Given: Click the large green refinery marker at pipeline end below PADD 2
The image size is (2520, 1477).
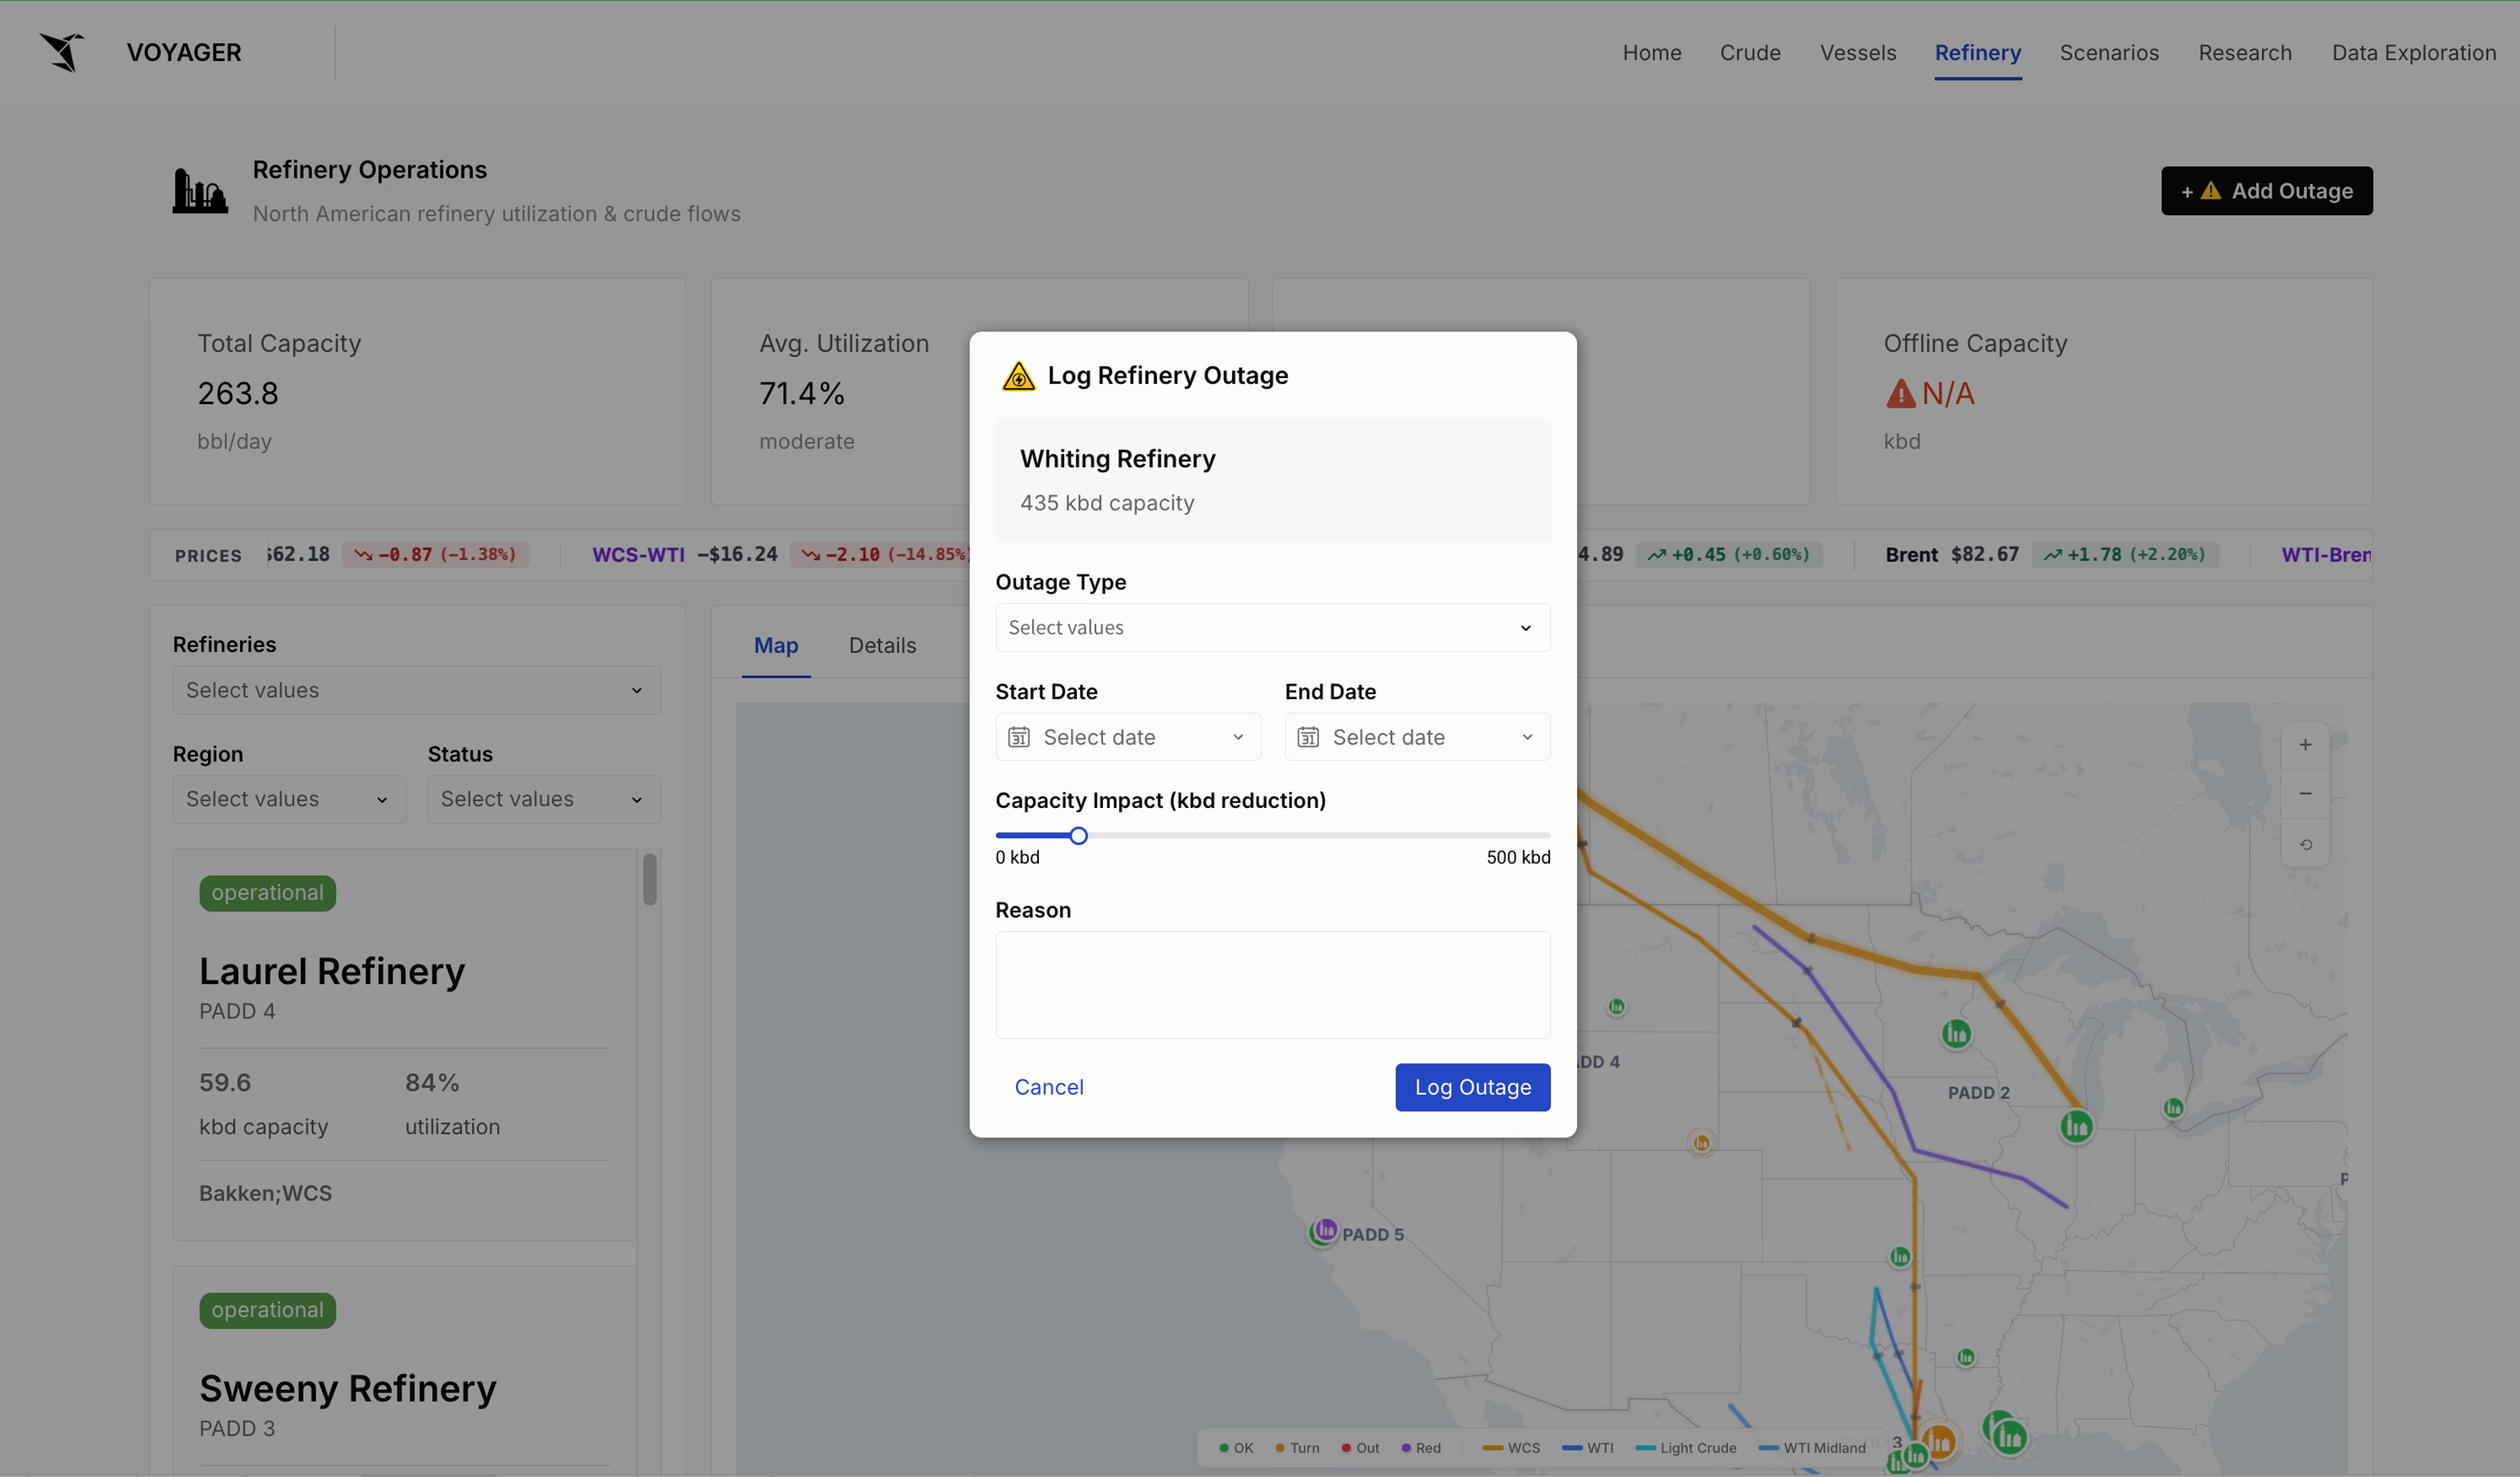Looking at the screenshot, I should point(2076,1126).
